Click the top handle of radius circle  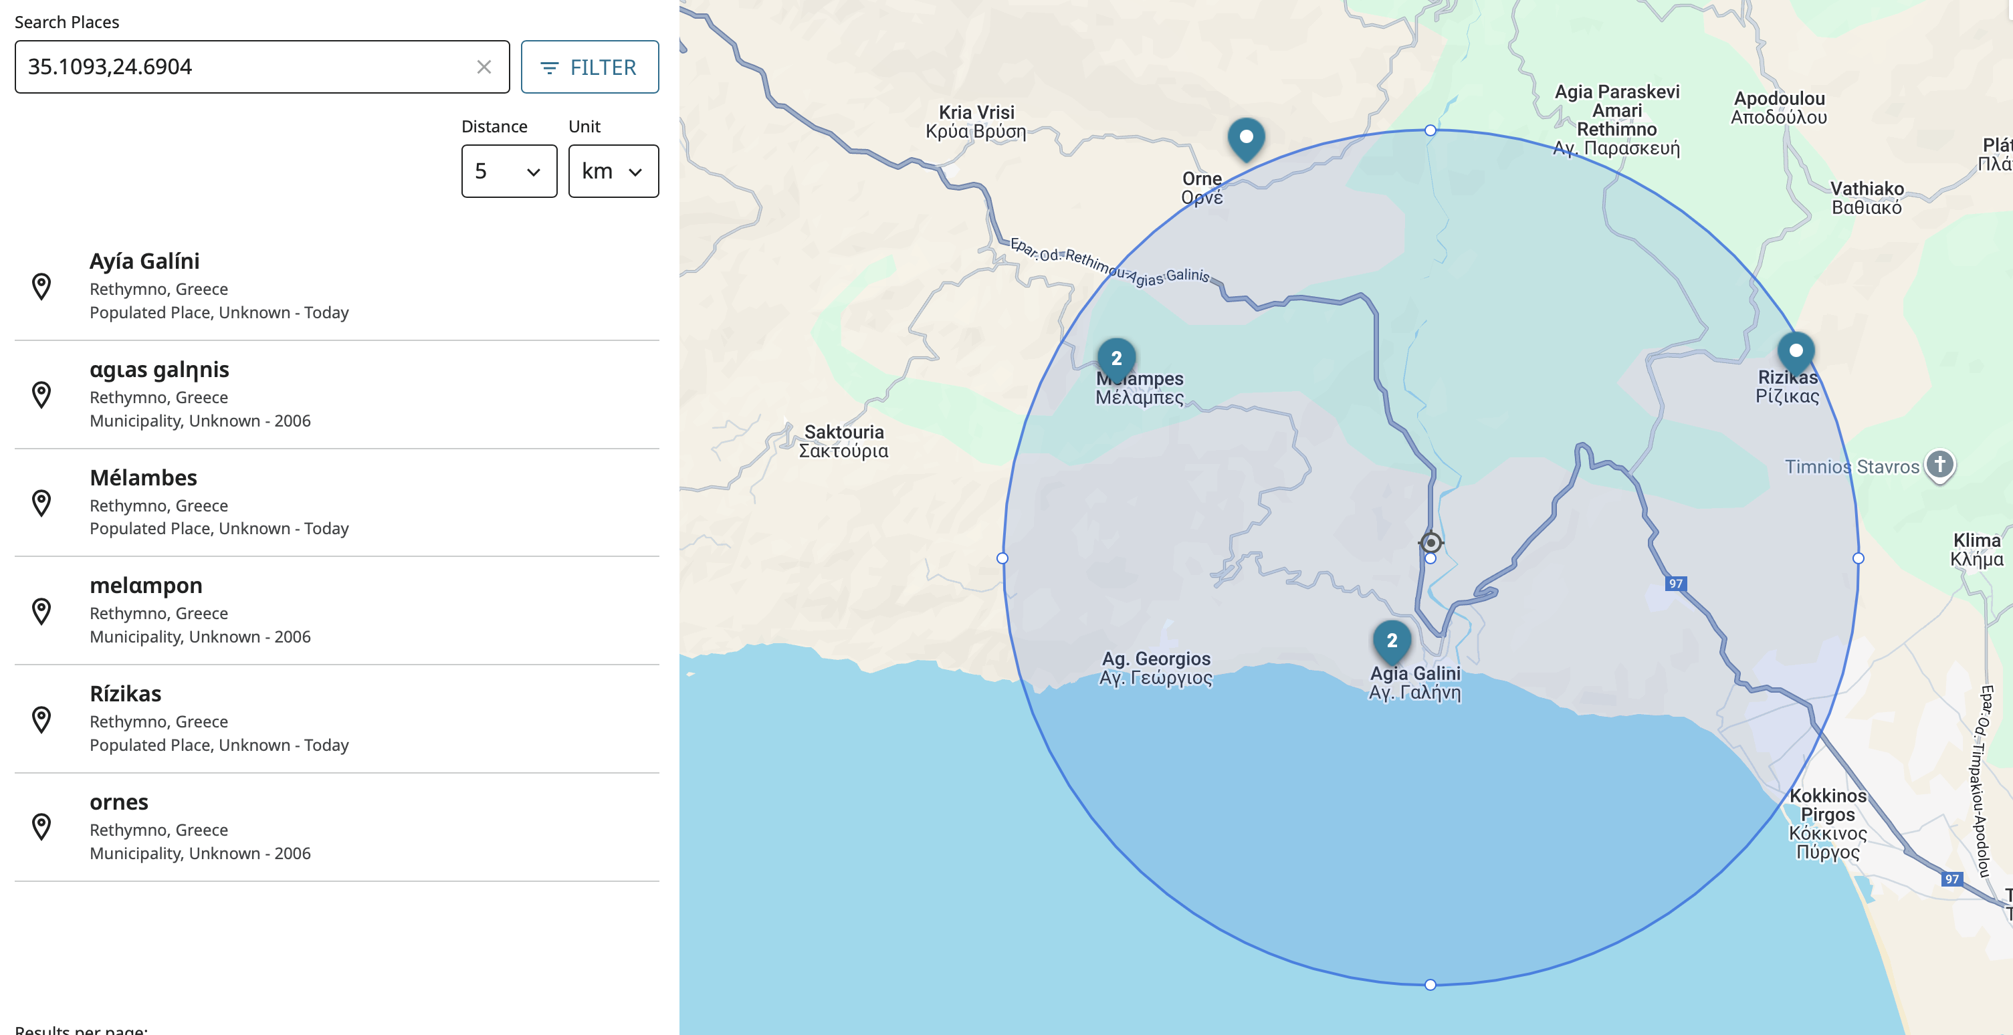click(1430, 130)
